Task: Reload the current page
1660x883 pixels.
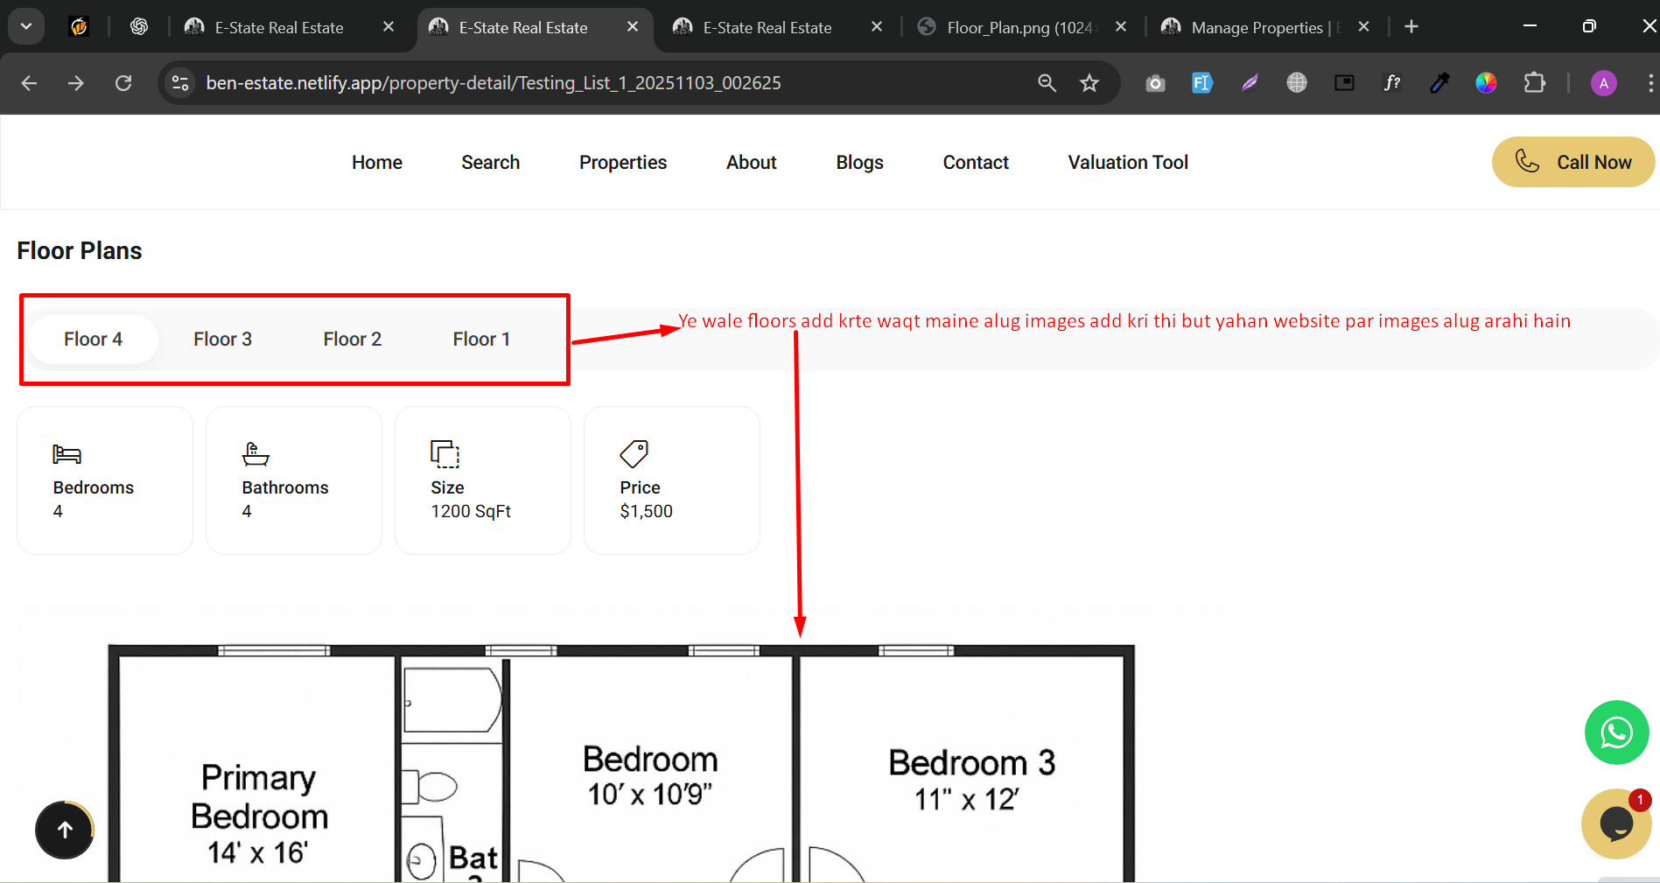Action: [123, 83]
